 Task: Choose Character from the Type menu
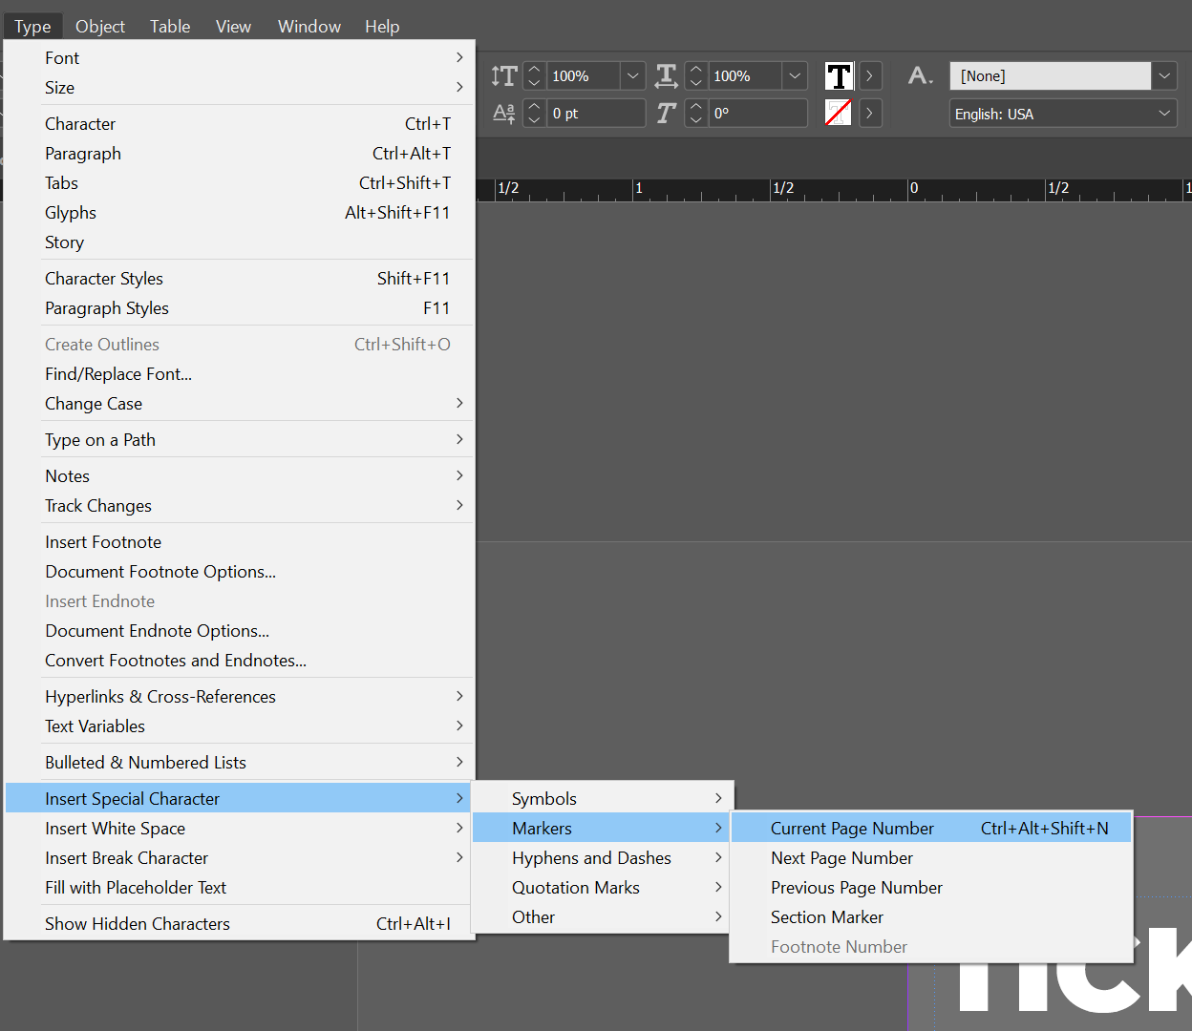[239, 123]
